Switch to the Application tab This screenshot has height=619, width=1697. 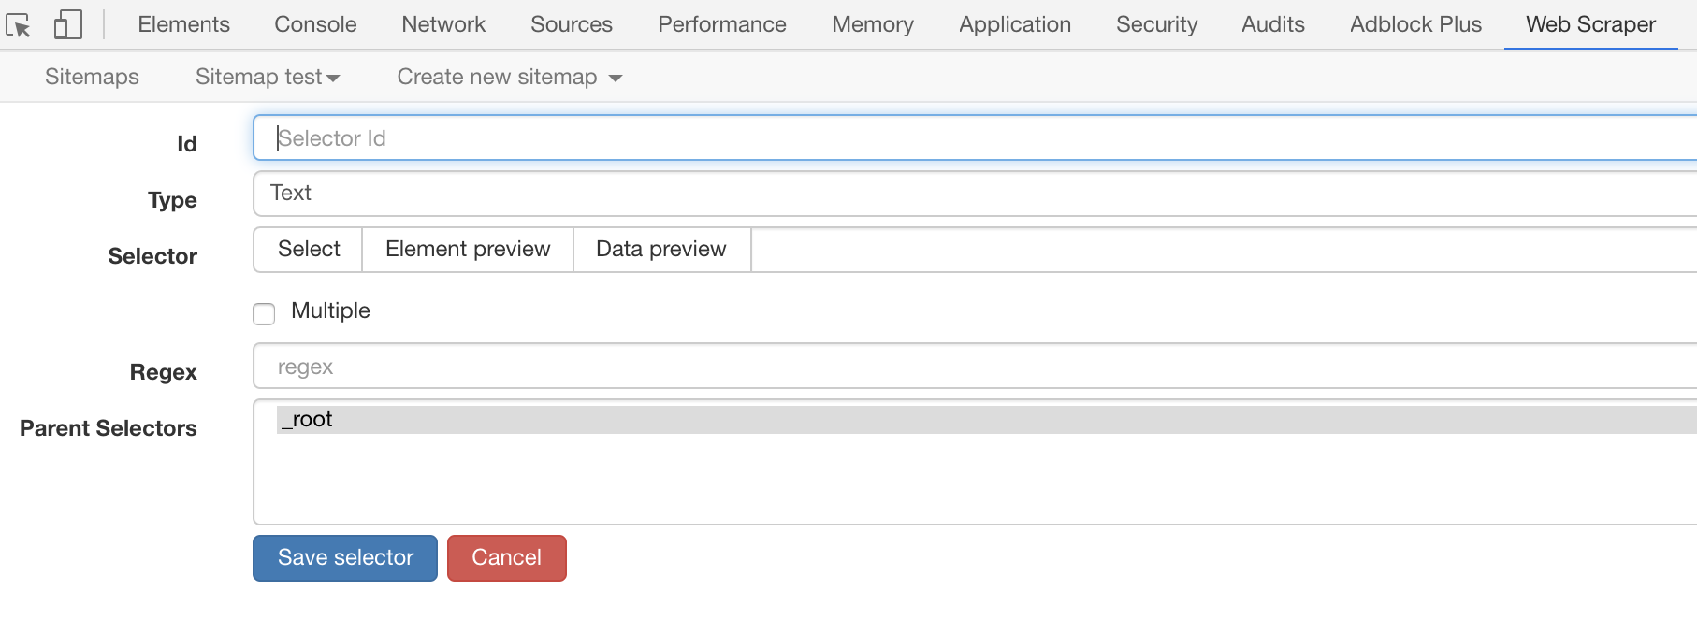pos(1014,24)
